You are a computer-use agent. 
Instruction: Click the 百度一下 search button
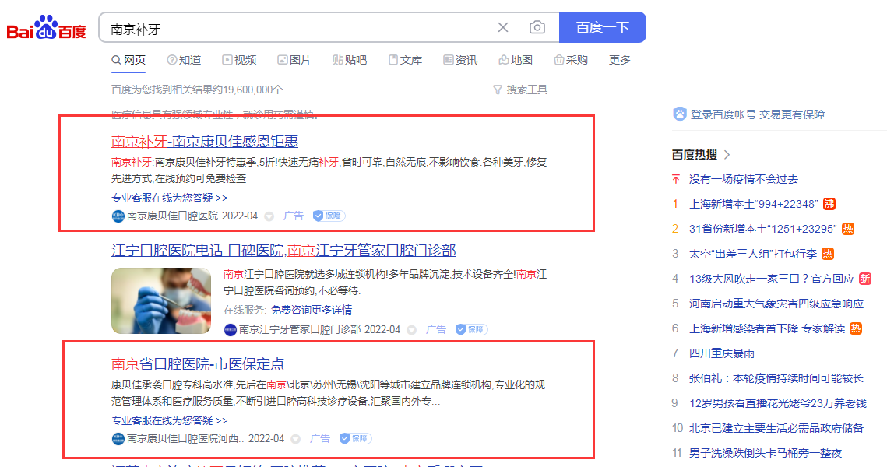tap(602, 28)
